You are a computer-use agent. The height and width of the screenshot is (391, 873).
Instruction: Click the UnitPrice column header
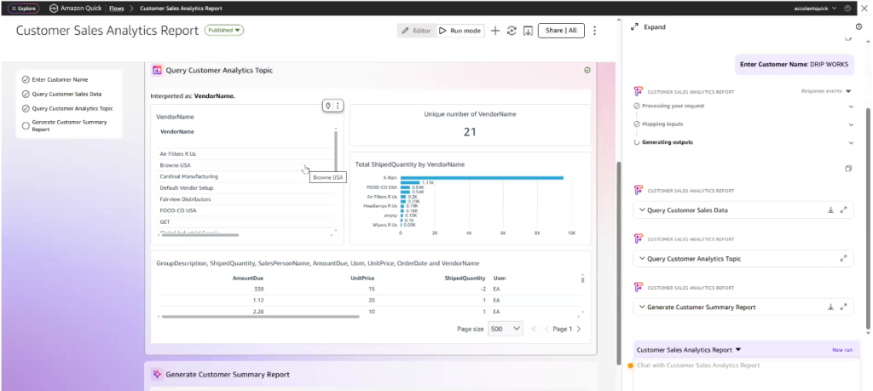(x=362, y=278)
